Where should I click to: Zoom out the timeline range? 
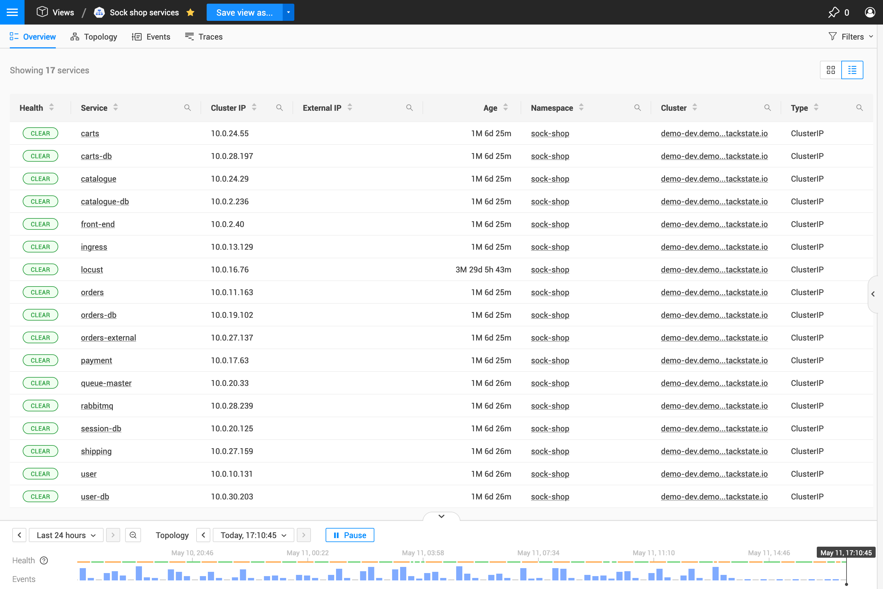coord(133,535)
